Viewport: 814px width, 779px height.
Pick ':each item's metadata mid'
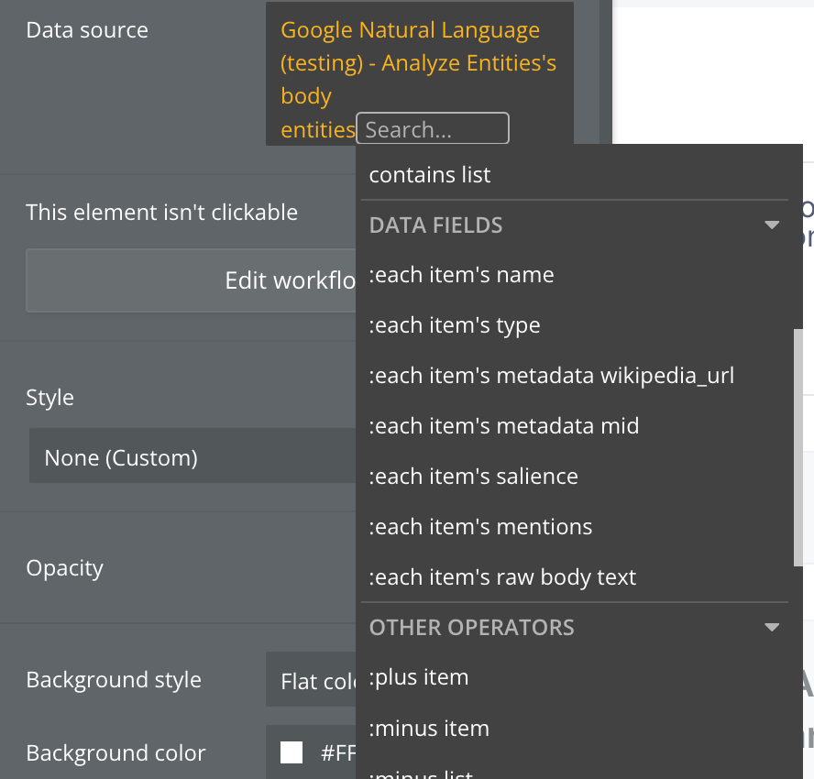tap(503, 426)
